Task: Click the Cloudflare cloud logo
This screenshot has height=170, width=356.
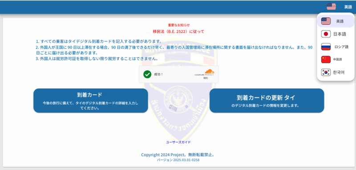Action: point(209,71)
